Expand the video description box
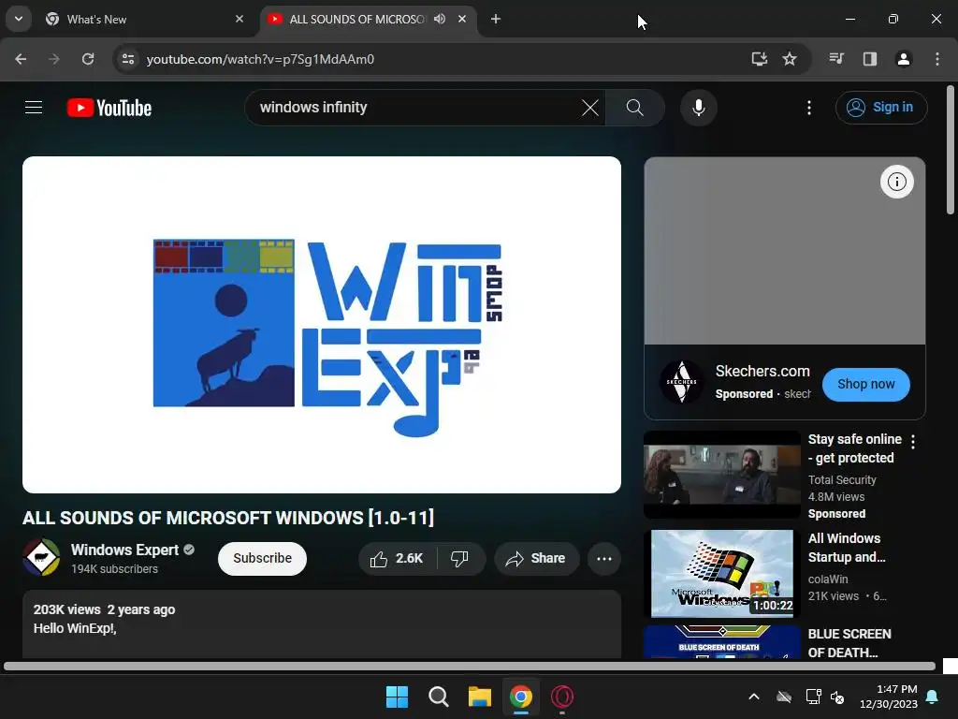Image resolution: width=958 pixels, height=719 pixels. click(322, 624)
